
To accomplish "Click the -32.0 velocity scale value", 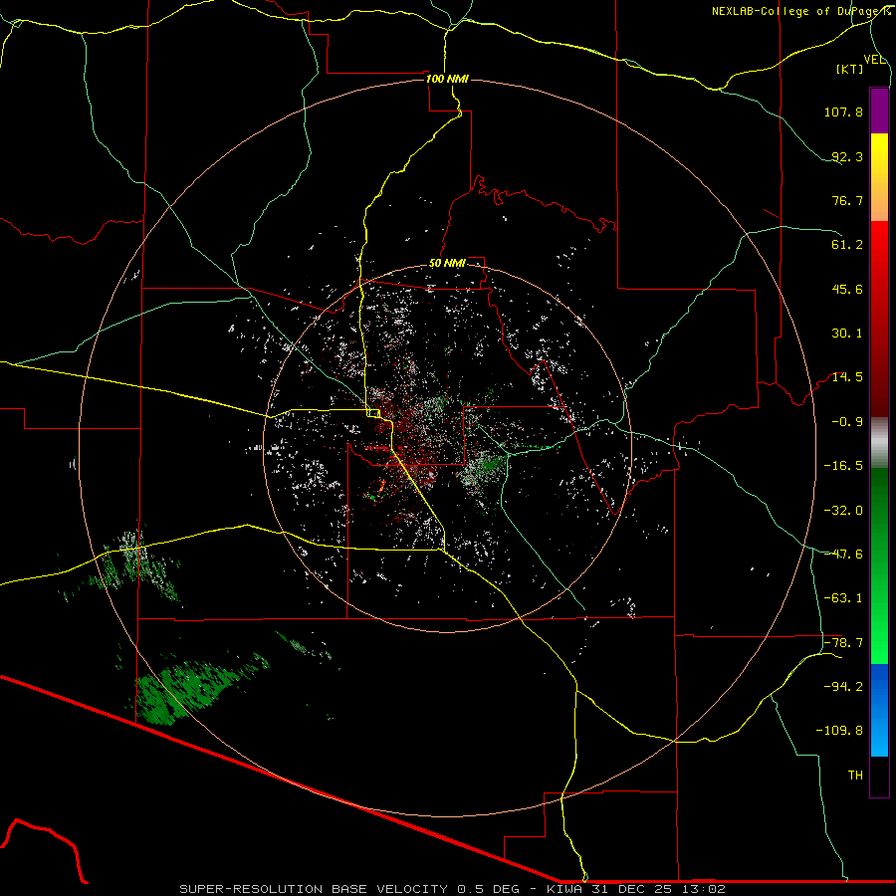I will coord(843,511).
